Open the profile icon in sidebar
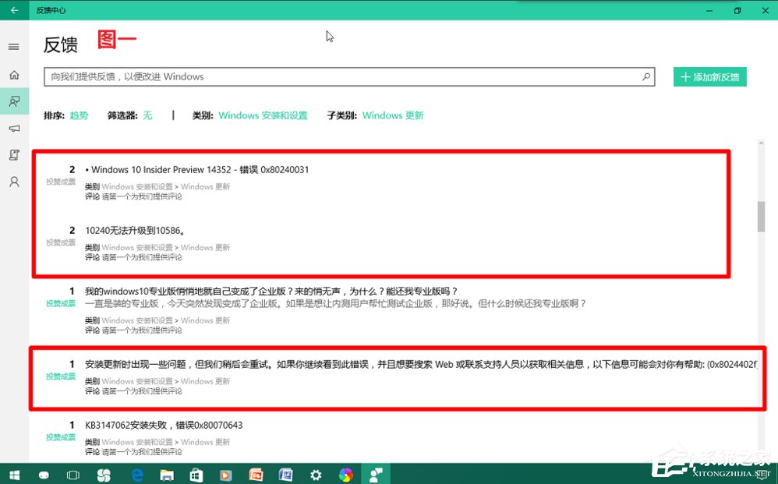778x484 pixels. tap(13, 182)
